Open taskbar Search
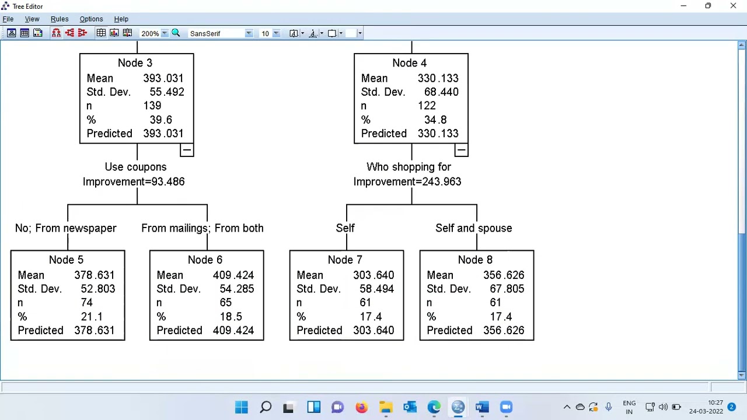747x420 pixels. (266, 407)
